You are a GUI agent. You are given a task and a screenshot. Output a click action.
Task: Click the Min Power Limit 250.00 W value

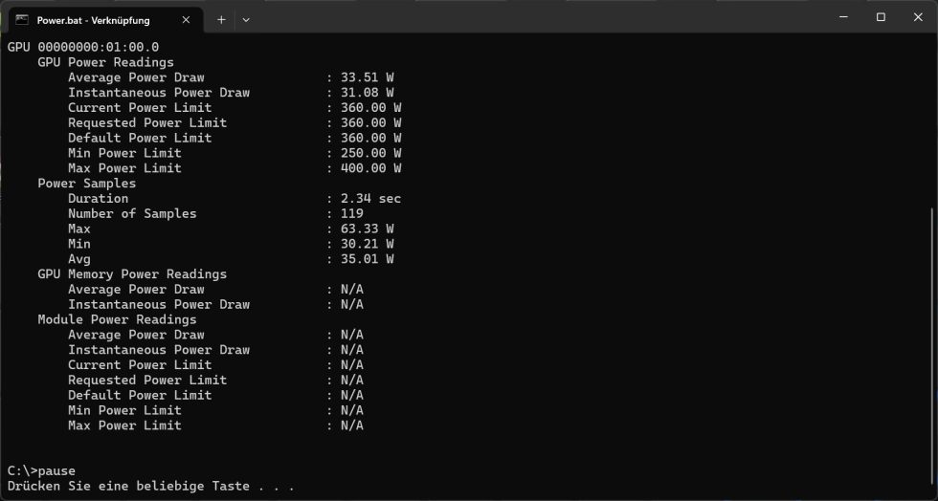[370, 153]
